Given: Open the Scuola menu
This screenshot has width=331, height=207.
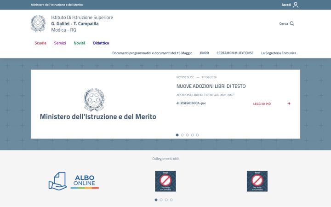Looking at the screenshot, I should click(40, 43).
